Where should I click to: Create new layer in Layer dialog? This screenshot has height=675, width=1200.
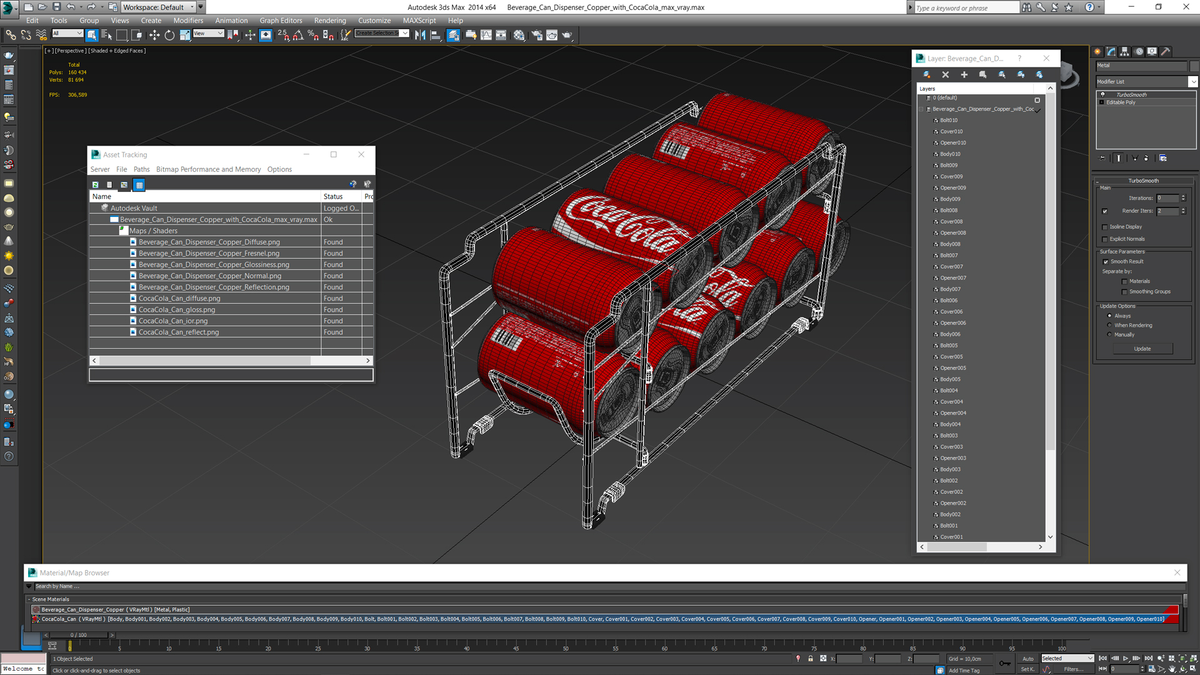click(x=927, y=74)
